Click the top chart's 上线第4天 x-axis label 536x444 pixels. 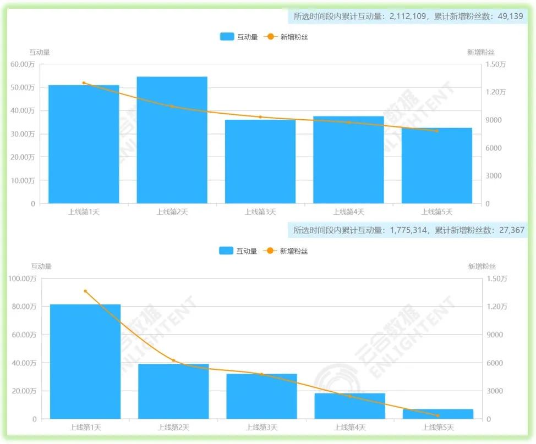tap(348, 212)
